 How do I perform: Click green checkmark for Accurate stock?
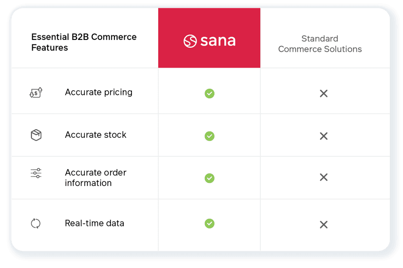tap(209, 136)
